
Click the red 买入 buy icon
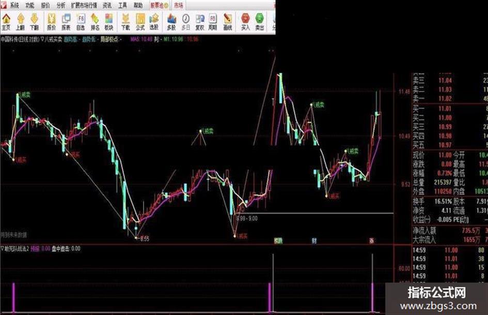(x=246, y=22)
